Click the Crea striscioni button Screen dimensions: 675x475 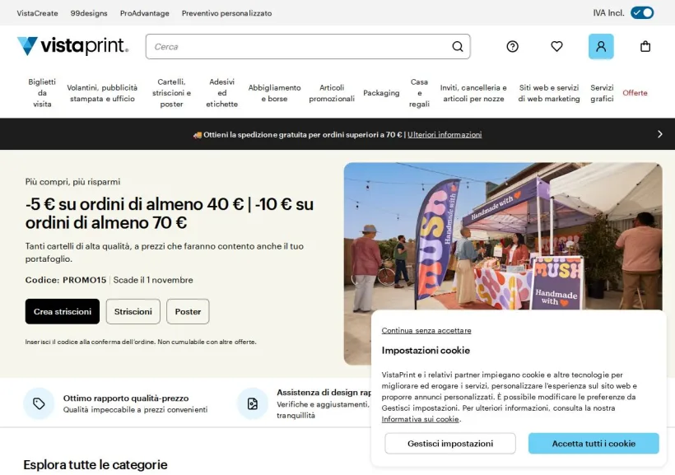click(63, 311)
